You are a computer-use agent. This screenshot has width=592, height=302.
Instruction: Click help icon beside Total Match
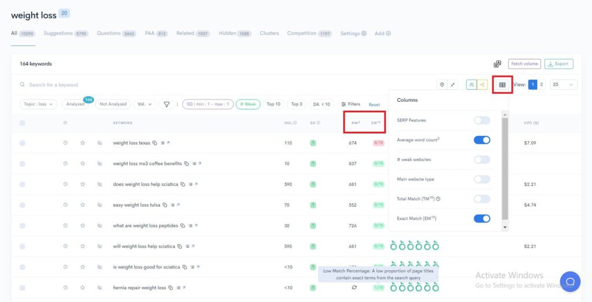438,199
